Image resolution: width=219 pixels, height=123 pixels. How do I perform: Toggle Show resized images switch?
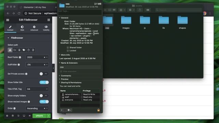(44, 102)
